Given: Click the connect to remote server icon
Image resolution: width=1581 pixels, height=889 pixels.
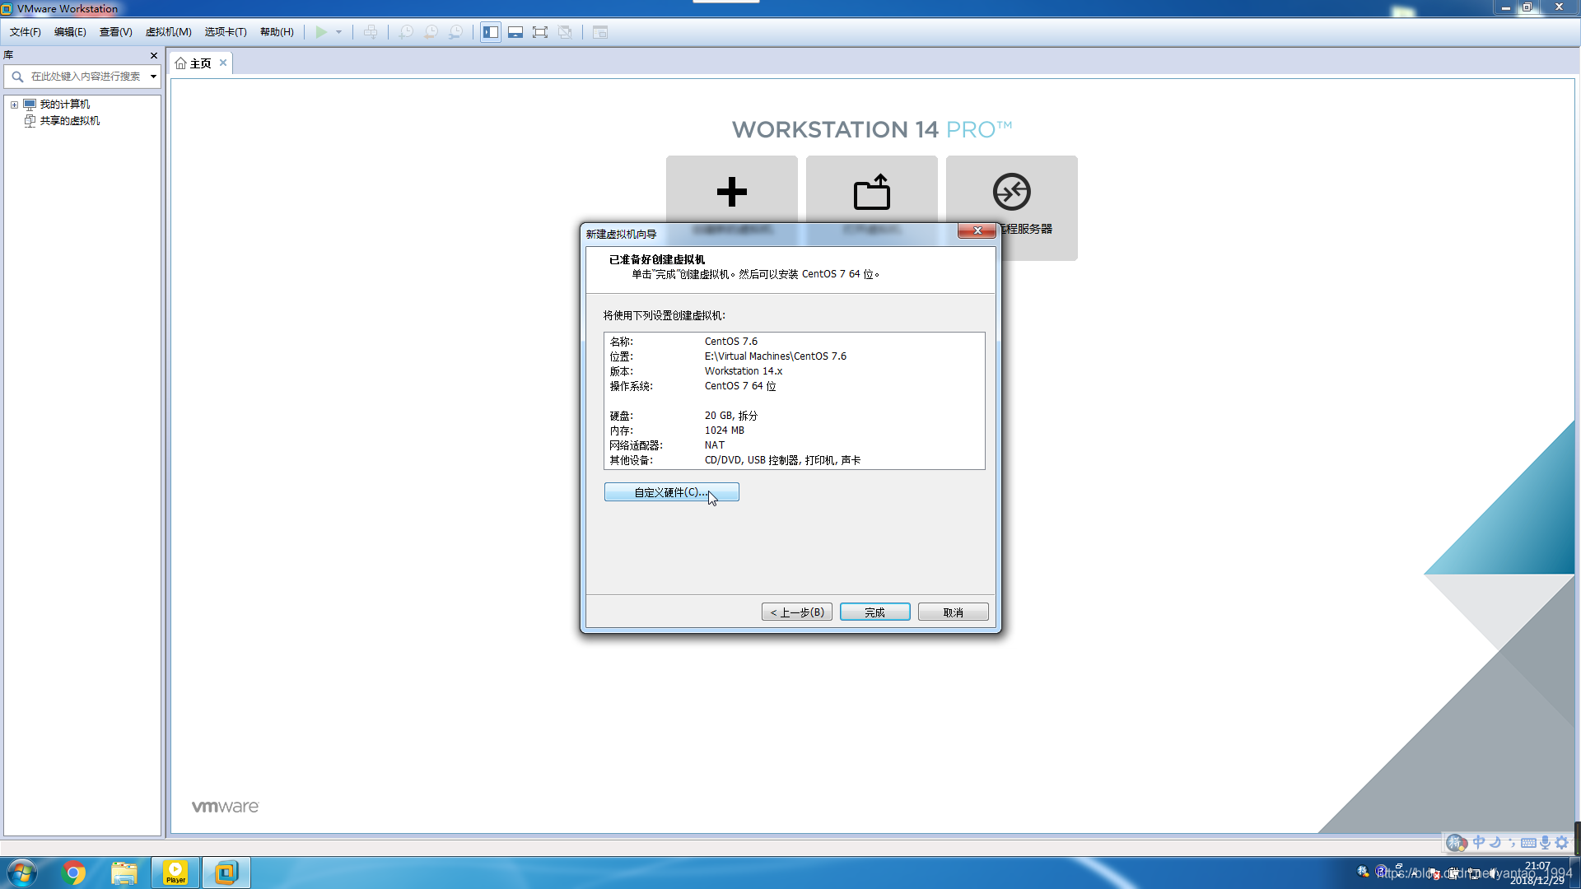Looking at the screenshot, I should tap(1011, 192).
